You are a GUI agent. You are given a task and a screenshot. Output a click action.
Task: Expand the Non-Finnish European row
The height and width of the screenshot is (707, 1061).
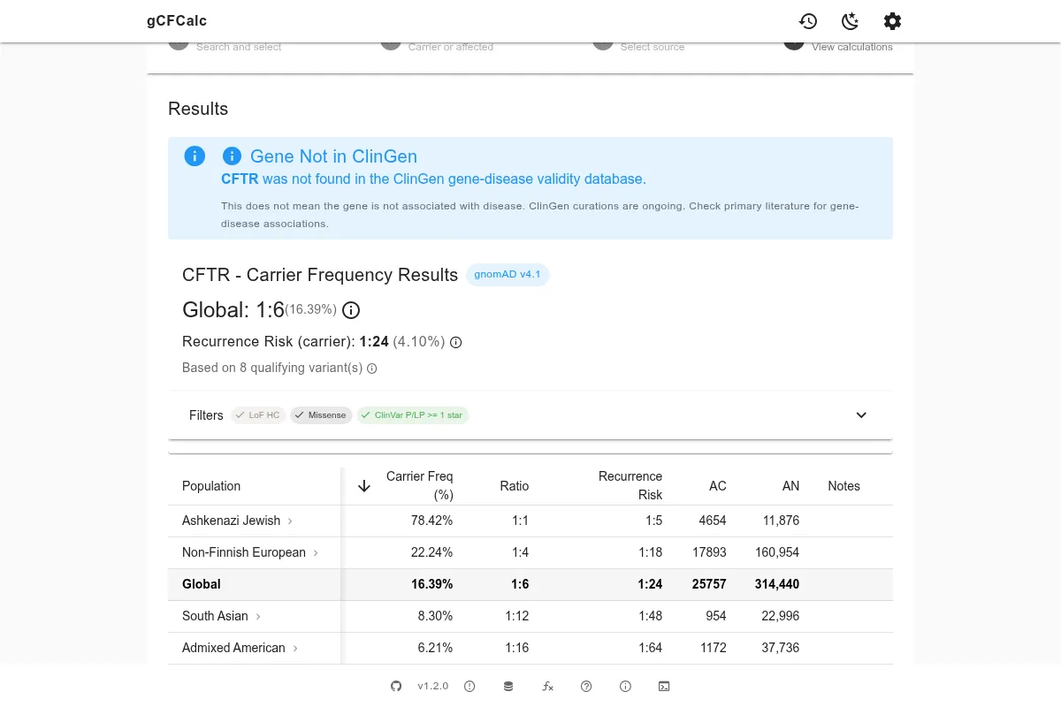point(316,552)
